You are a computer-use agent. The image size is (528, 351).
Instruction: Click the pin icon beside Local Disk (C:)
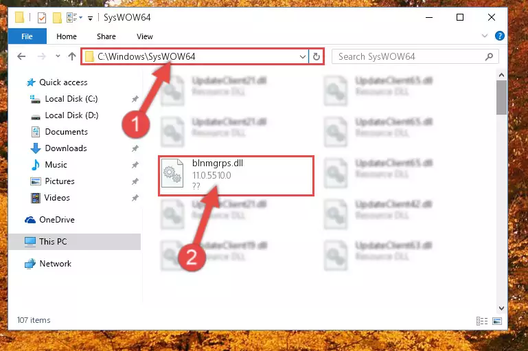click(x=135, y=99)
